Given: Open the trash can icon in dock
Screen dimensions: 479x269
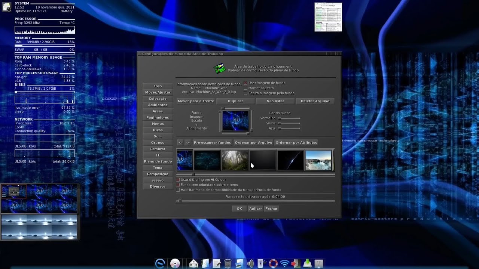Looking at the screenshot, I should (x=228, y=263).
